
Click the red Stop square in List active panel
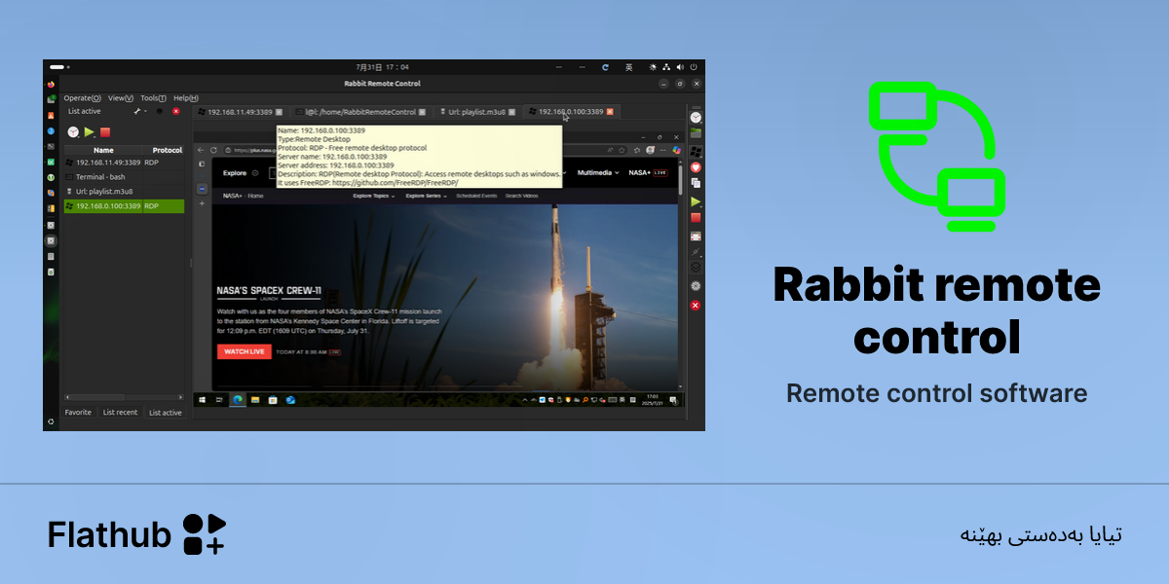coord(105,131)
